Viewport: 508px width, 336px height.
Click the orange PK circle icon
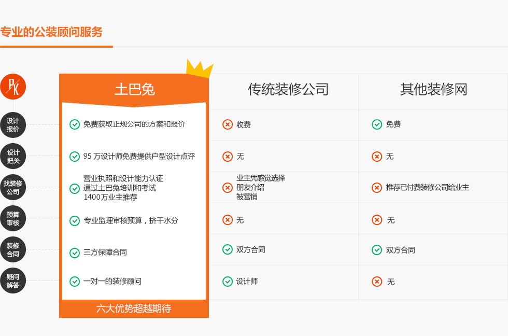[13, 87]
